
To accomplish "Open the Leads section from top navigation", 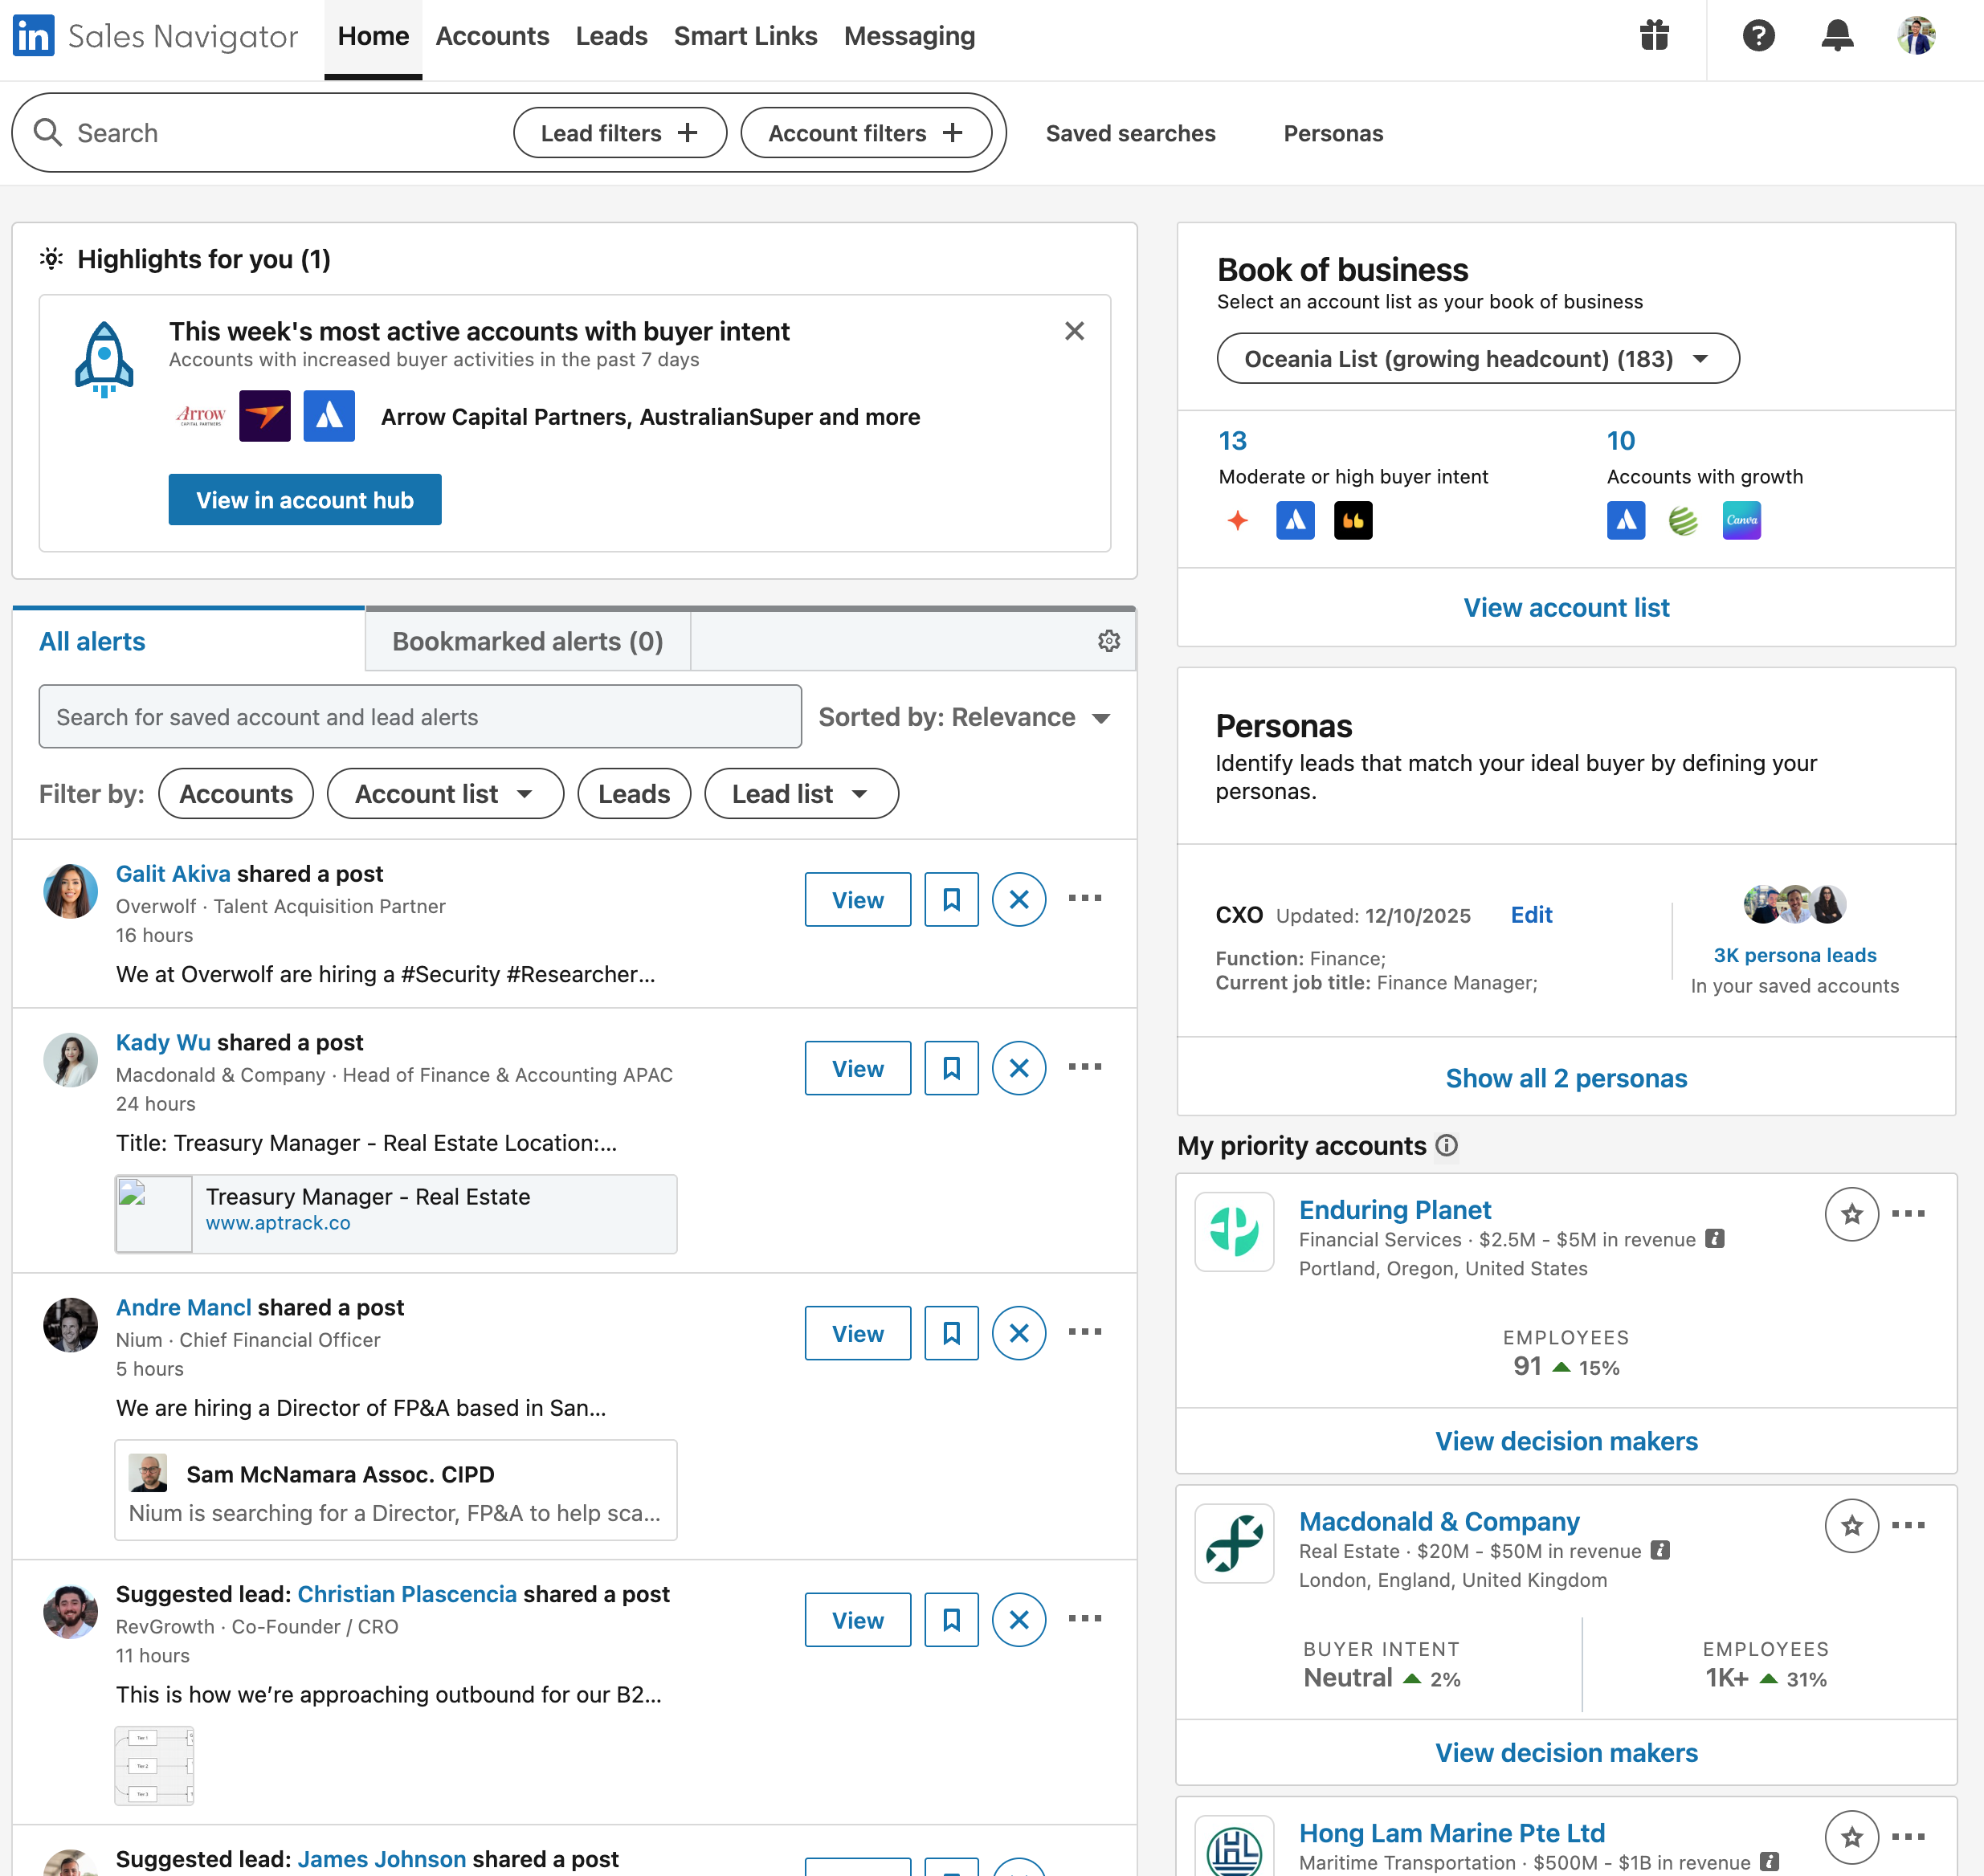I will click(611, 36).
